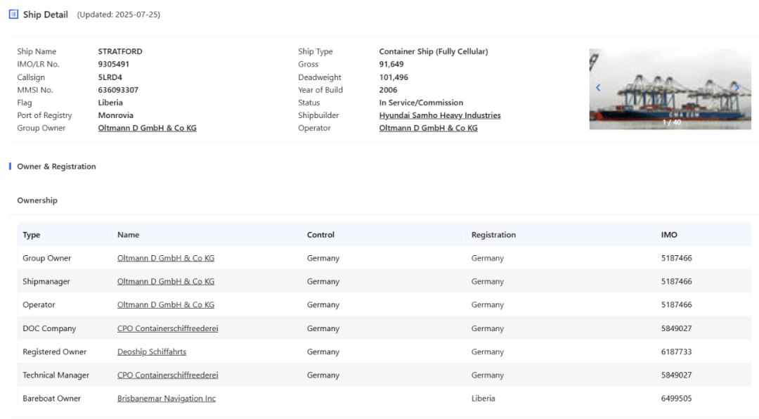Open Oltmann link in Shipmanager row
Image resolution: width=759 pixels, height=419 pixels.
click(x=166, y=281)
